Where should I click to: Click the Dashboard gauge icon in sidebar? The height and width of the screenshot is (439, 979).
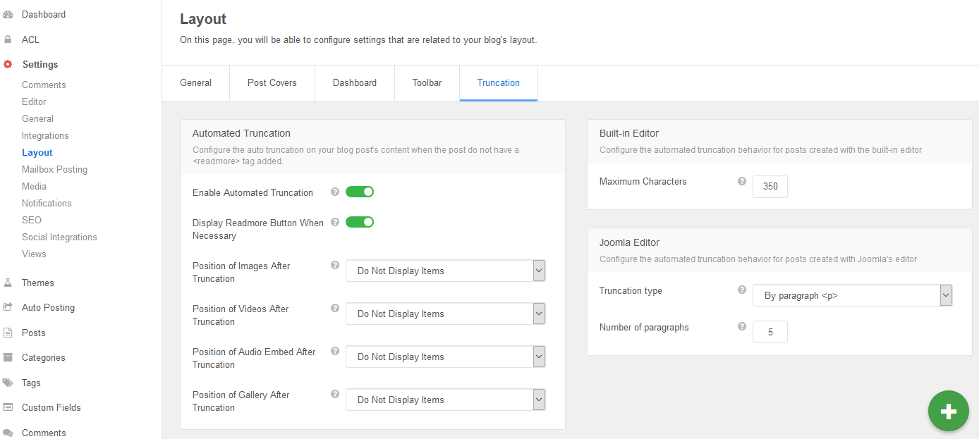coord(8,14)
